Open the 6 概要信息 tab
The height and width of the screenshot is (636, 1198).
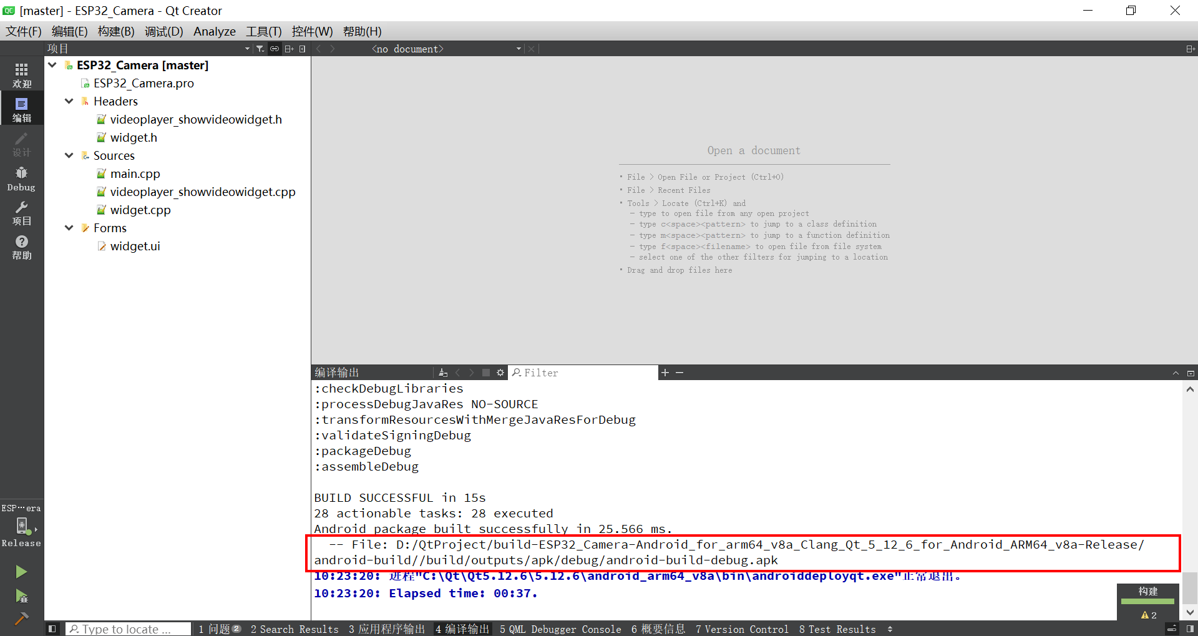coord(658,629)
